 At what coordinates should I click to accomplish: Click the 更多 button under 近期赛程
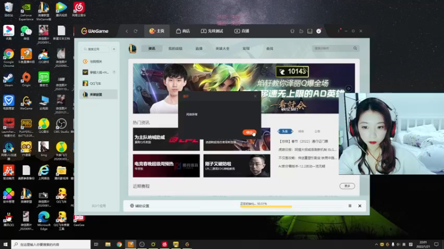click(347, 186)
